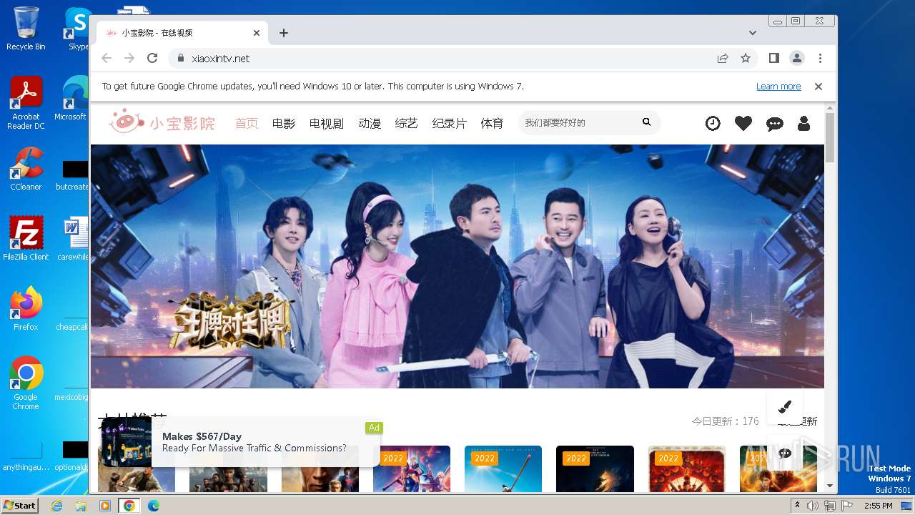The image size is (915, 515).
Task: Dismiss the Chrome update info bar
Action: pyautogui.click(x=818, y=87)
